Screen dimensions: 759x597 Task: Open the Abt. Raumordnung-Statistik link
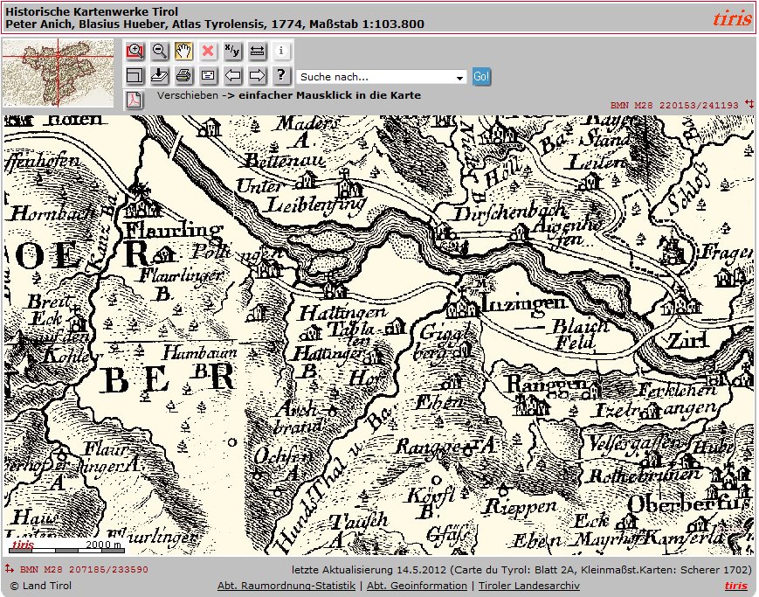286,586
